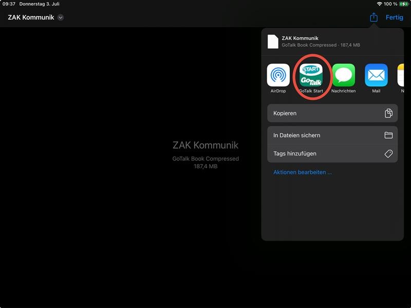Tap the date Donnerstag 3. Juli

click(40, 4)
